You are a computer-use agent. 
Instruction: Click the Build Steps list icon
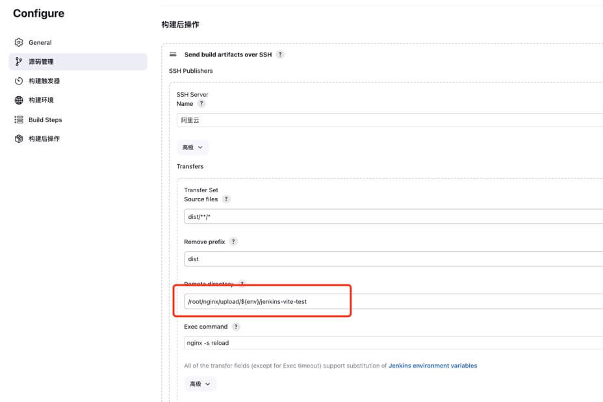tap(19, 119)
